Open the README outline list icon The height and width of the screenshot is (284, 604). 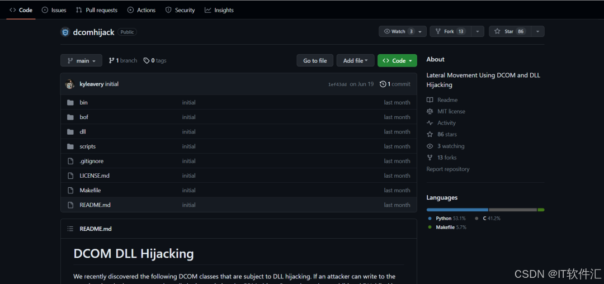click(70, 229)
